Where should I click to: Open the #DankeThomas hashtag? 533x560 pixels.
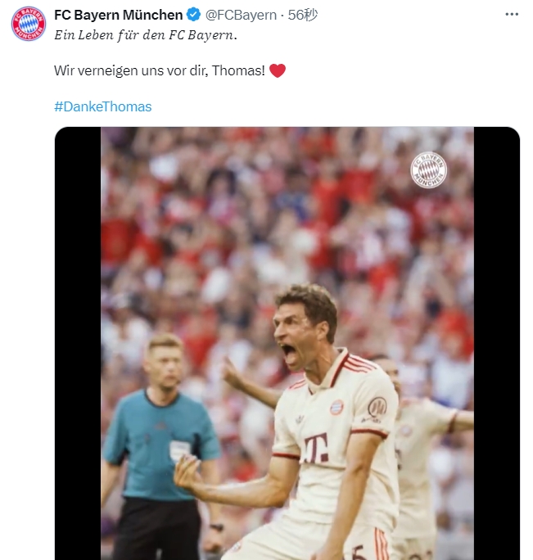(102, 106)
